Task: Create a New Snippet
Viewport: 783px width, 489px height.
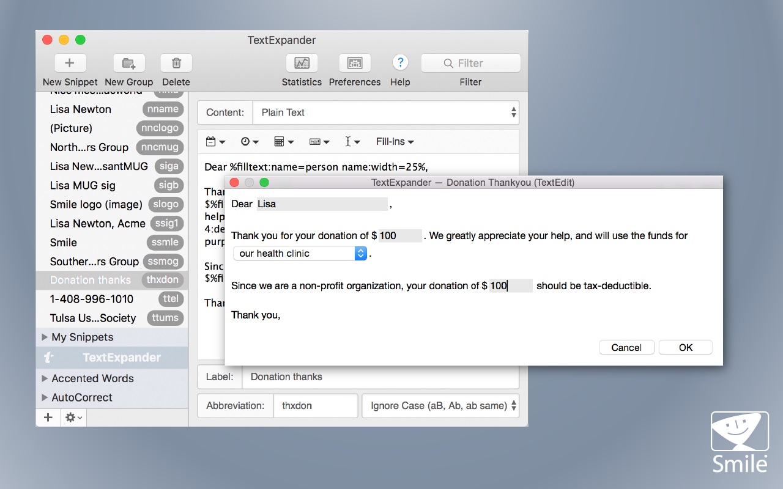Action: 70,62
